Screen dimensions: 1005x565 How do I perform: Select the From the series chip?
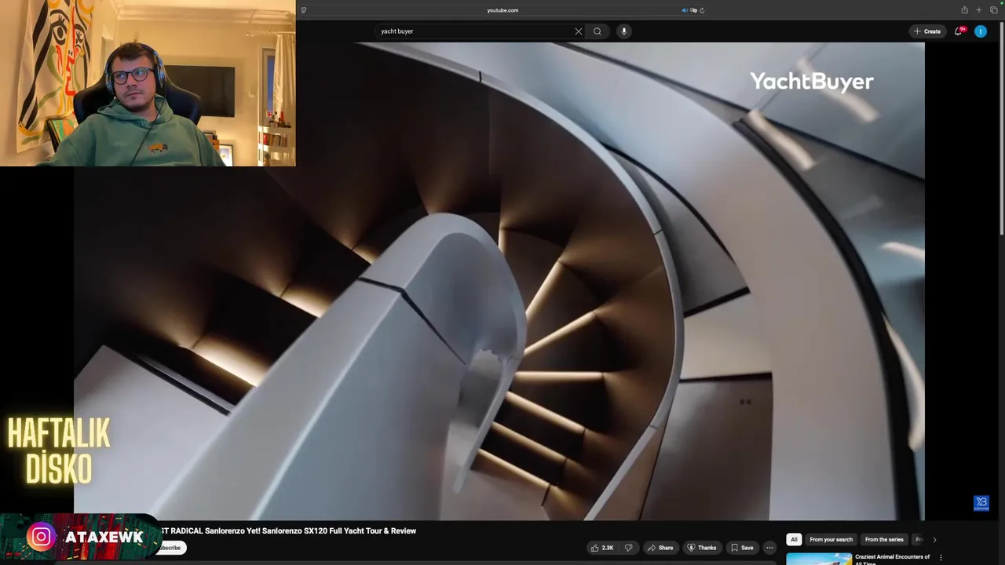pyautogui.click(x=884, y=540)
